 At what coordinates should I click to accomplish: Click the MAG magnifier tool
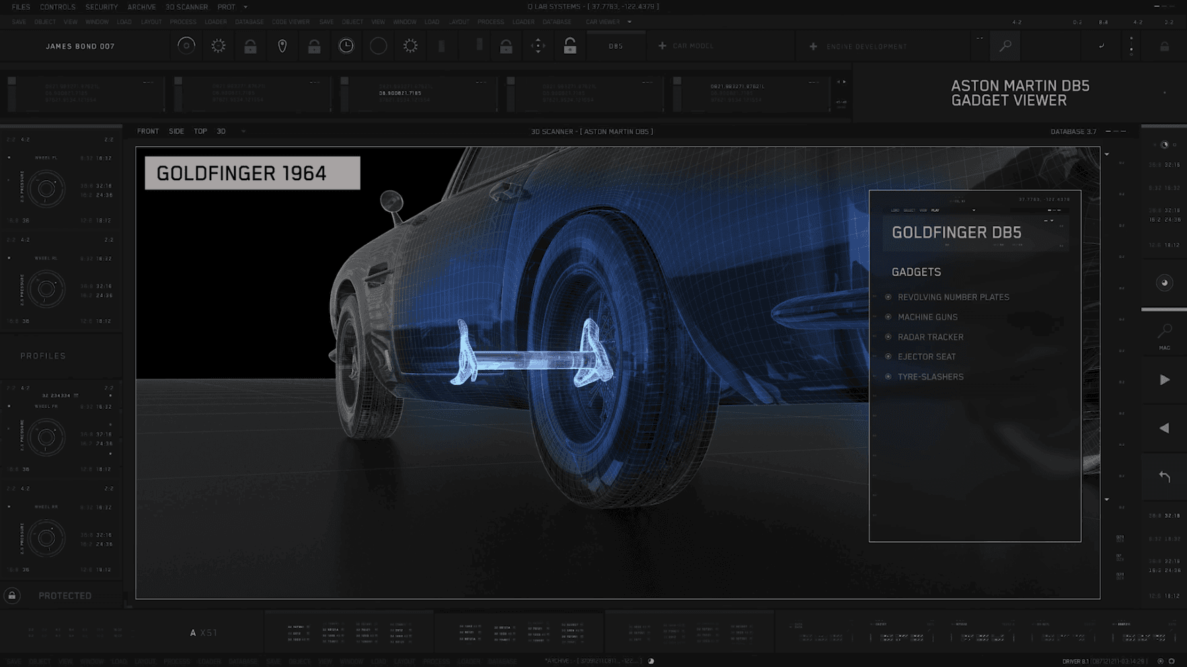point(1165,336)
